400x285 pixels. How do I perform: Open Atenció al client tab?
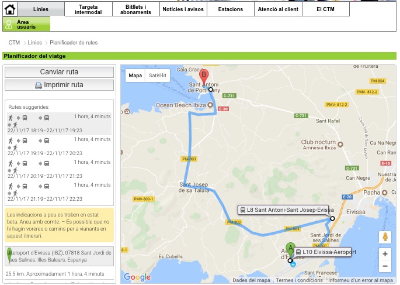tap(278, 9)
